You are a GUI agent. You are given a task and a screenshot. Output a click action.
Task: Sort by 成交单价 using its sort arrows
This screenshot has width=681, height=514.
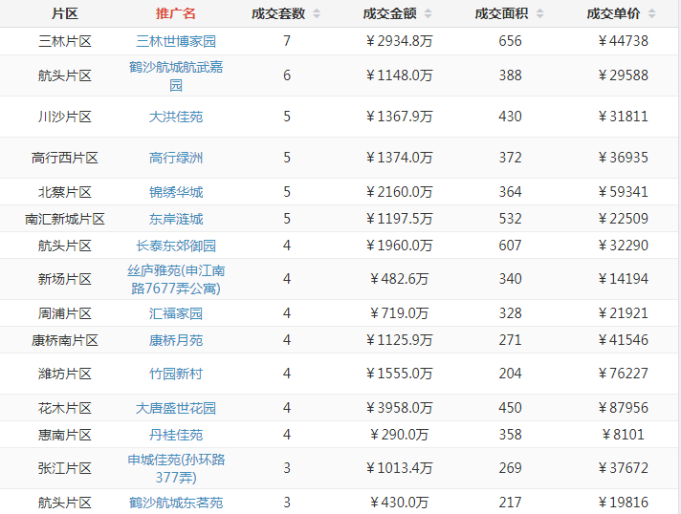coord(652,13)
